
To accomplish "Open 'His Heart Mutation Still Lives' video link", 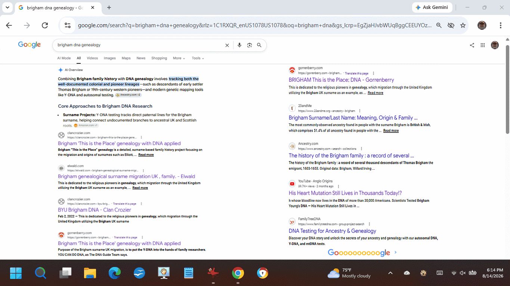I will [x=345, y=193].
